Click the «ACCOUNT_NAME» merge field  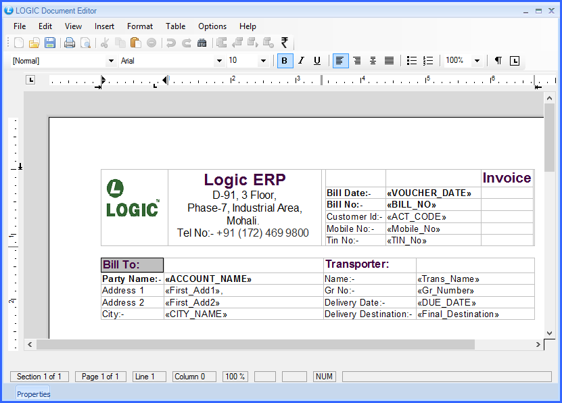click(x=208, y=279)
